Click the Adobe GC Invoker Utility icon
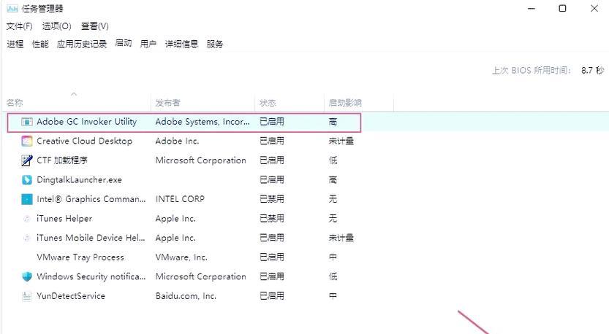 point(27,122)
